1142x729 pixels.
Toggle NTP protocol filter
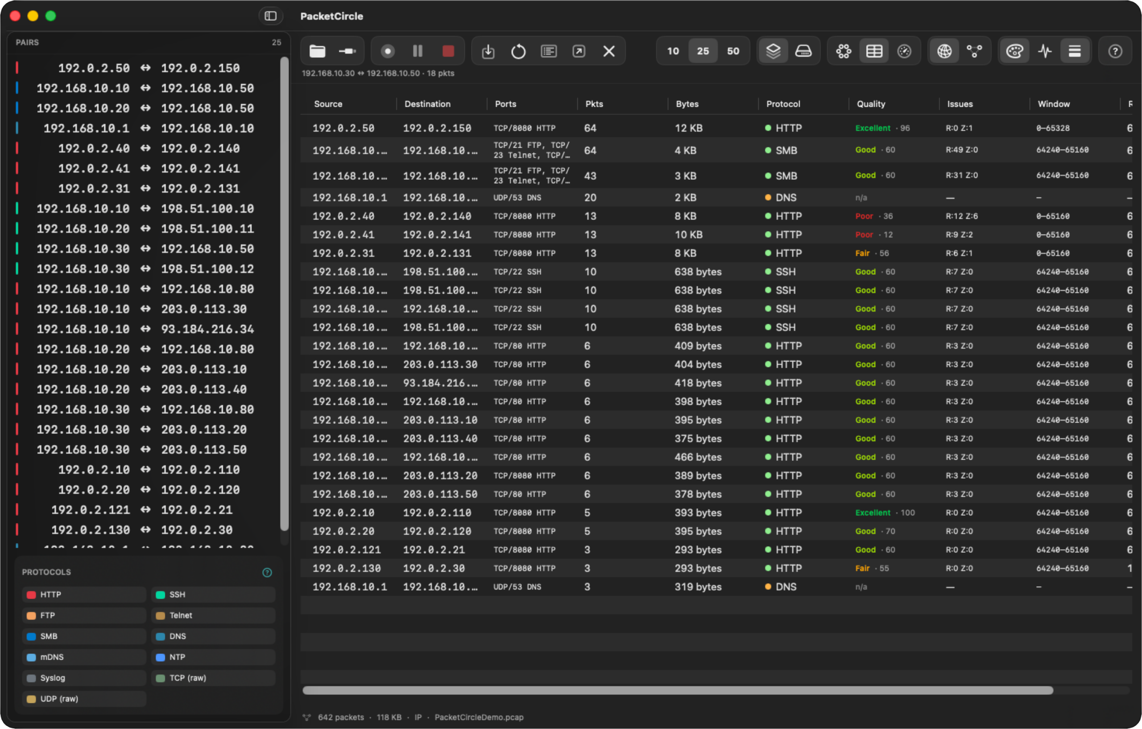213,657
